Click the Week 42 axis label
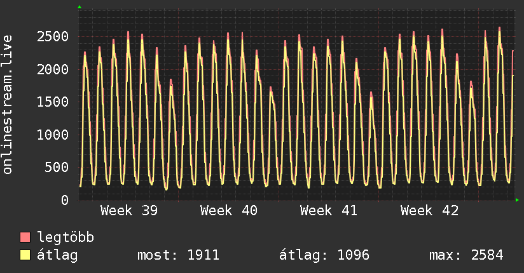524x273 pixels. 429,211
